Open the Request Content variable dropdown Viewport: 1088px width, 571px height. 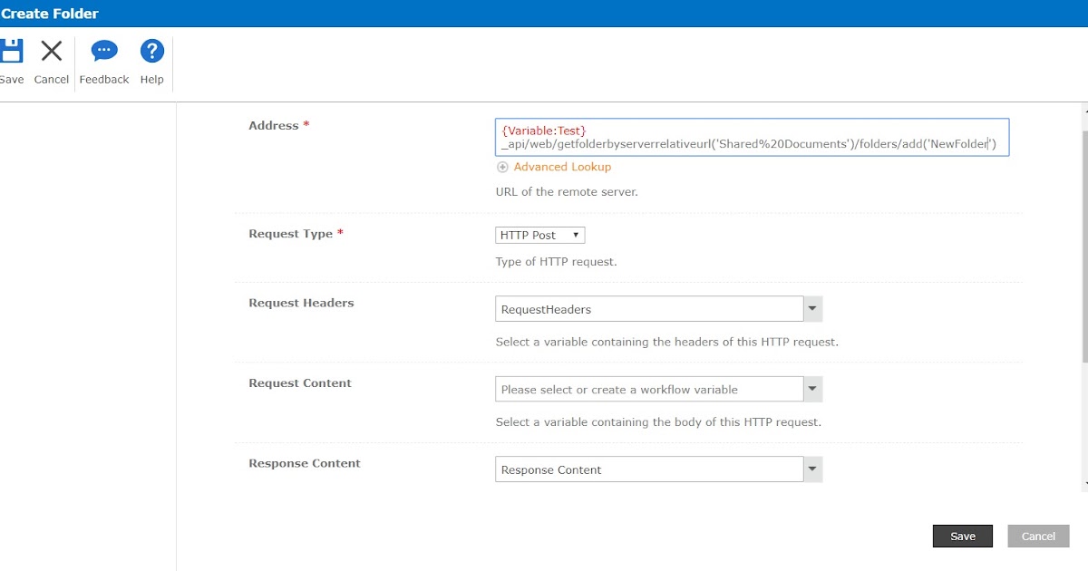(x=812, y=389)
